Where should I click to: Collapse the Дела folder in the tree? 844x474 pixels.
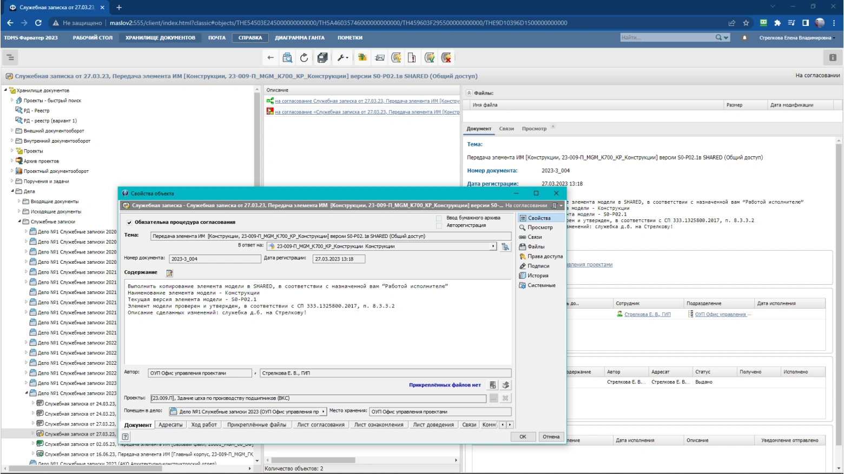(x=13, y=191)
